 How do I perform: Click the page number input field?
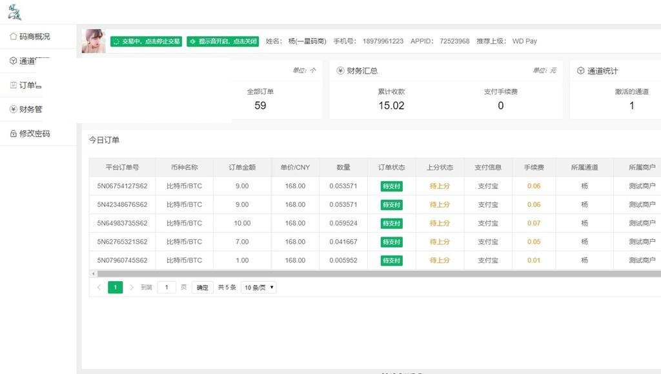point(167,288)
